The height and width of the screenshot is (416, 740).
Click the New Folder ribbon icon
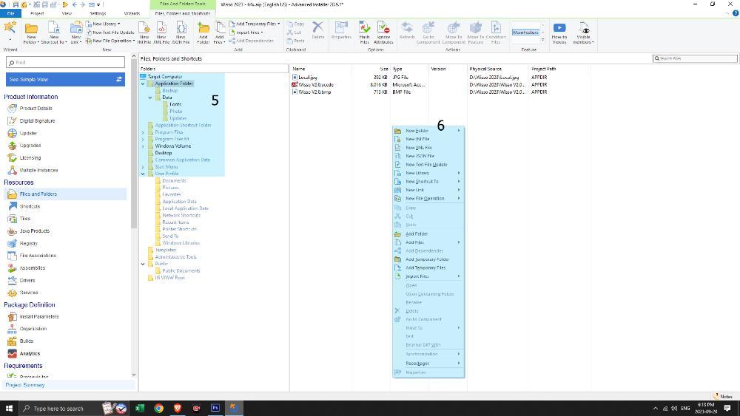[x=31, y=32]
